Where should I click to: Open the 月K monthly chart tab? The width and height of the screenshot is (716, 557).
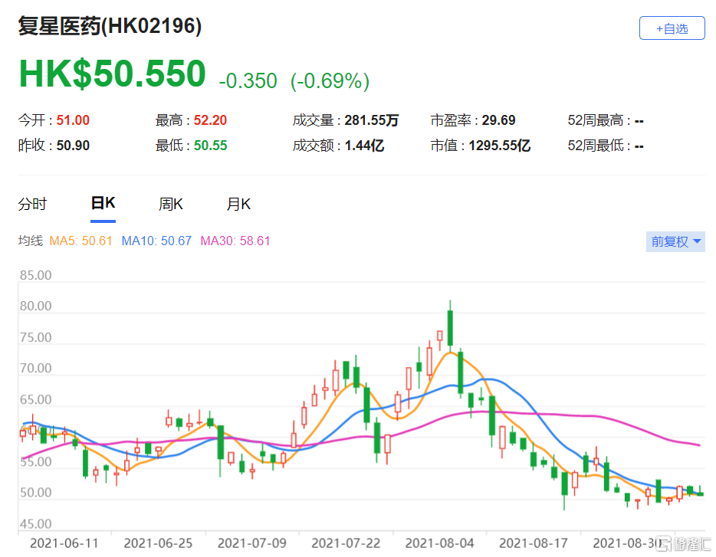point(238,204)
